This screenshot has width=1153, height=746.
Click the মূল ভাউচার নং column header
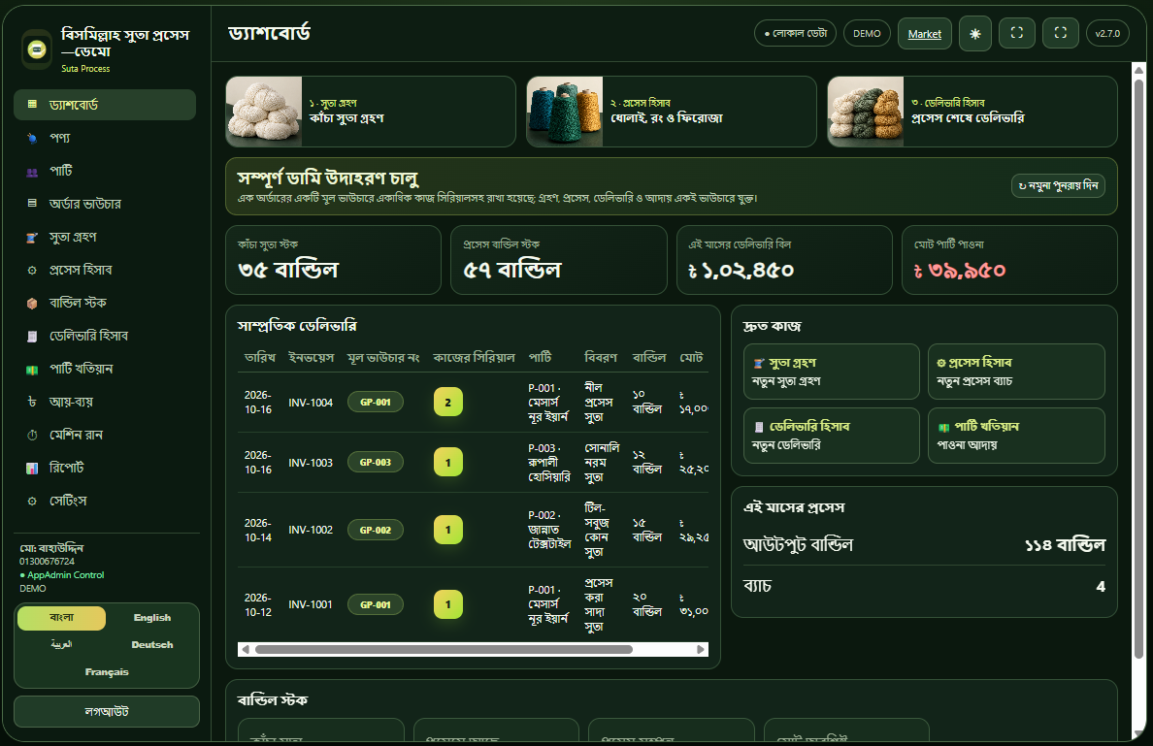[x=383, y=357]
